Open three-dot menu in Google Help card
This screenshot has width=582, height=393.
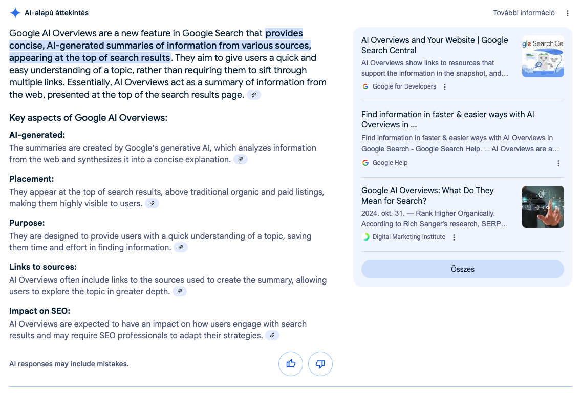click(x=558, y=163)
